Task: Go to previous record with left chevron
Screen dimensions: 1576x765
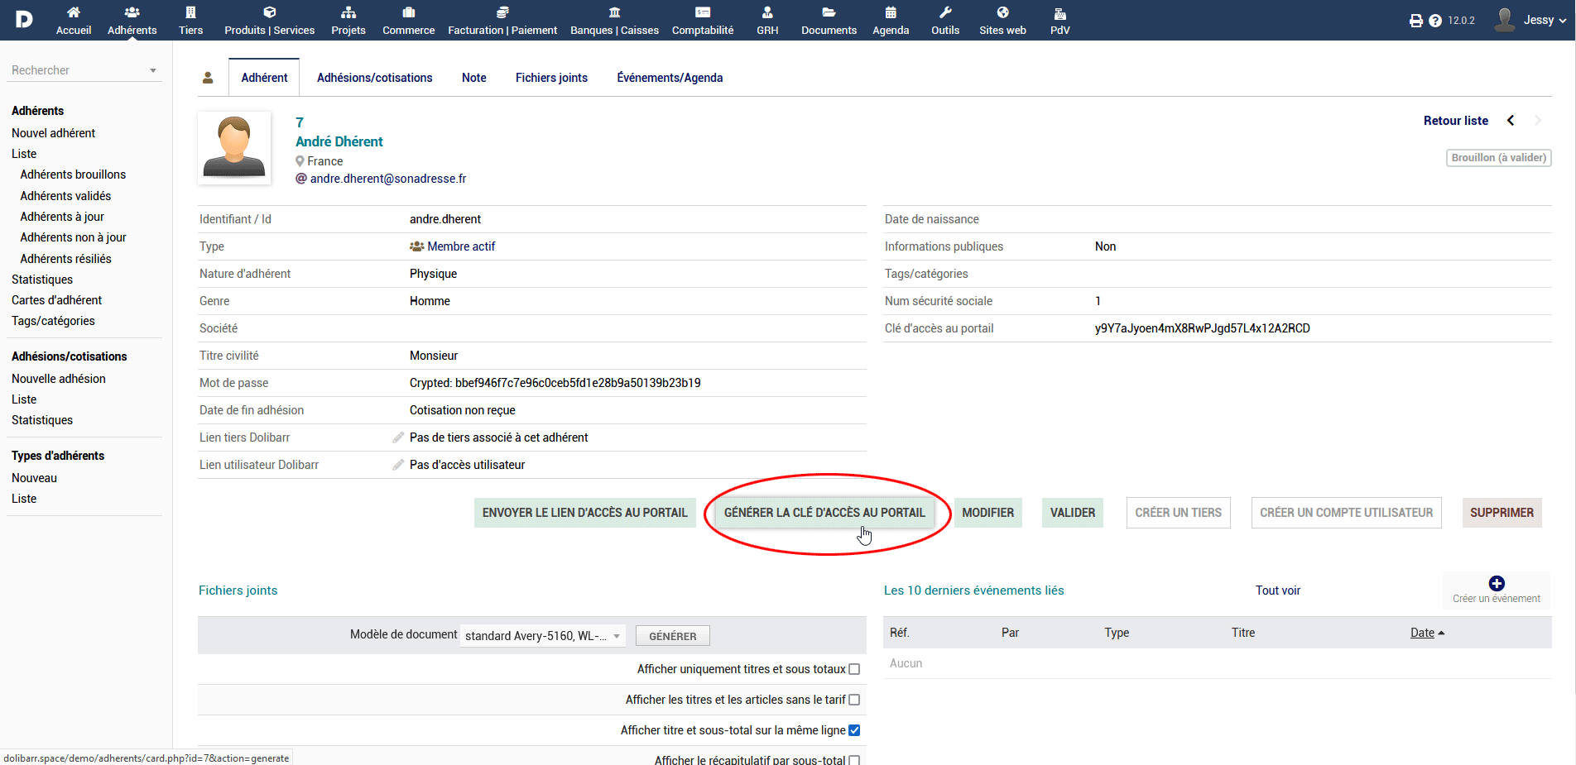Action: 1511,121
